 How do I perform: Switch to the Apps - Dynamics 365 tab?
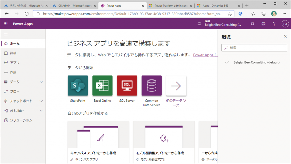pyautogui.click(x=219, y=6)
